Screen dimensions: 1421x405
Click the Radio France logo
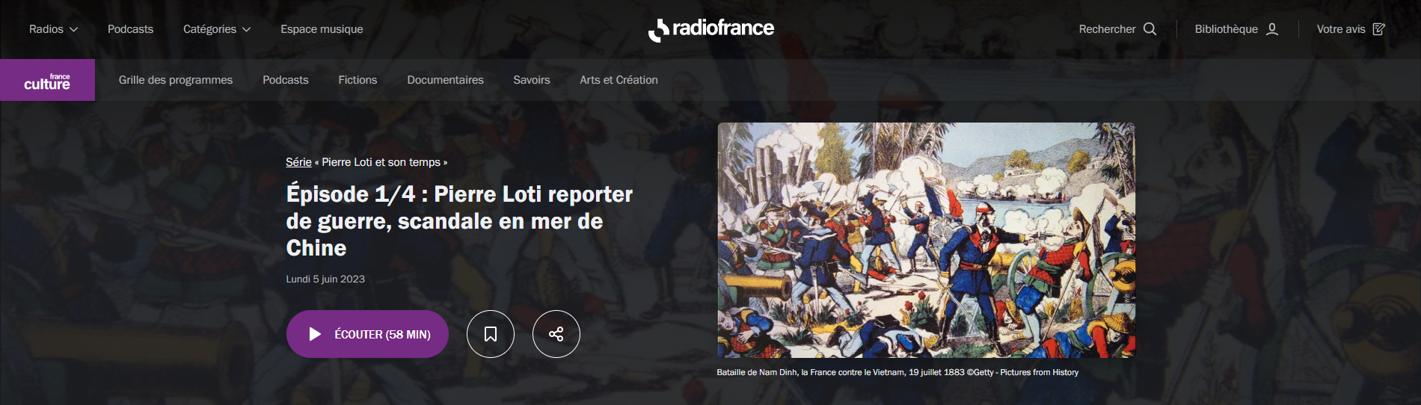(x=710, y=29)
